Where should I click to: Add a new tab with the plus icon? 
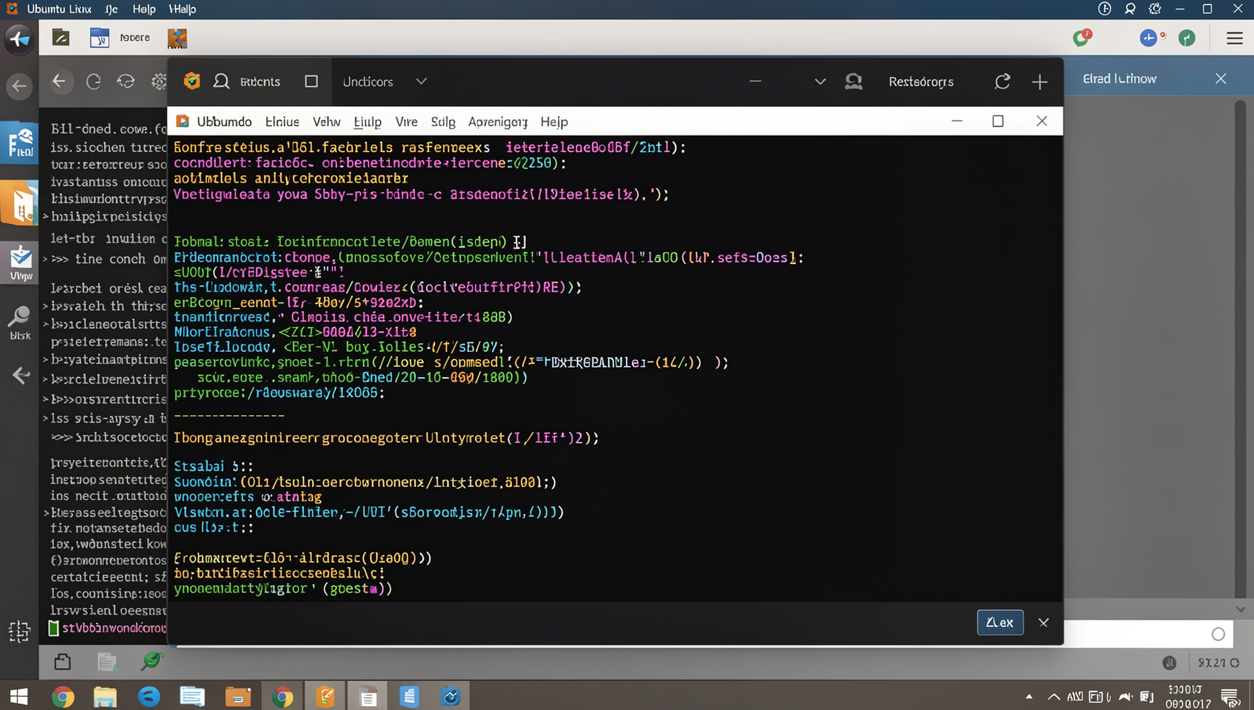click(x=1040, y=82)
